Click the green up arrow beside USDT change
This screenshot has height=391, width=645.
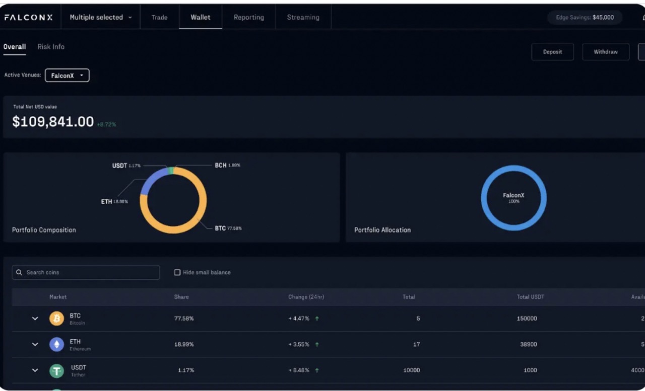click(317, 370)
